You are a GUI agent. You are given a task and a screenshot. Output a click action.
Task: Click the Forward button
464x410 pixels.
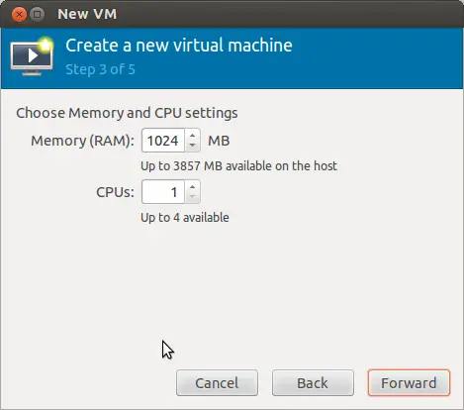[x=409, y=383]
